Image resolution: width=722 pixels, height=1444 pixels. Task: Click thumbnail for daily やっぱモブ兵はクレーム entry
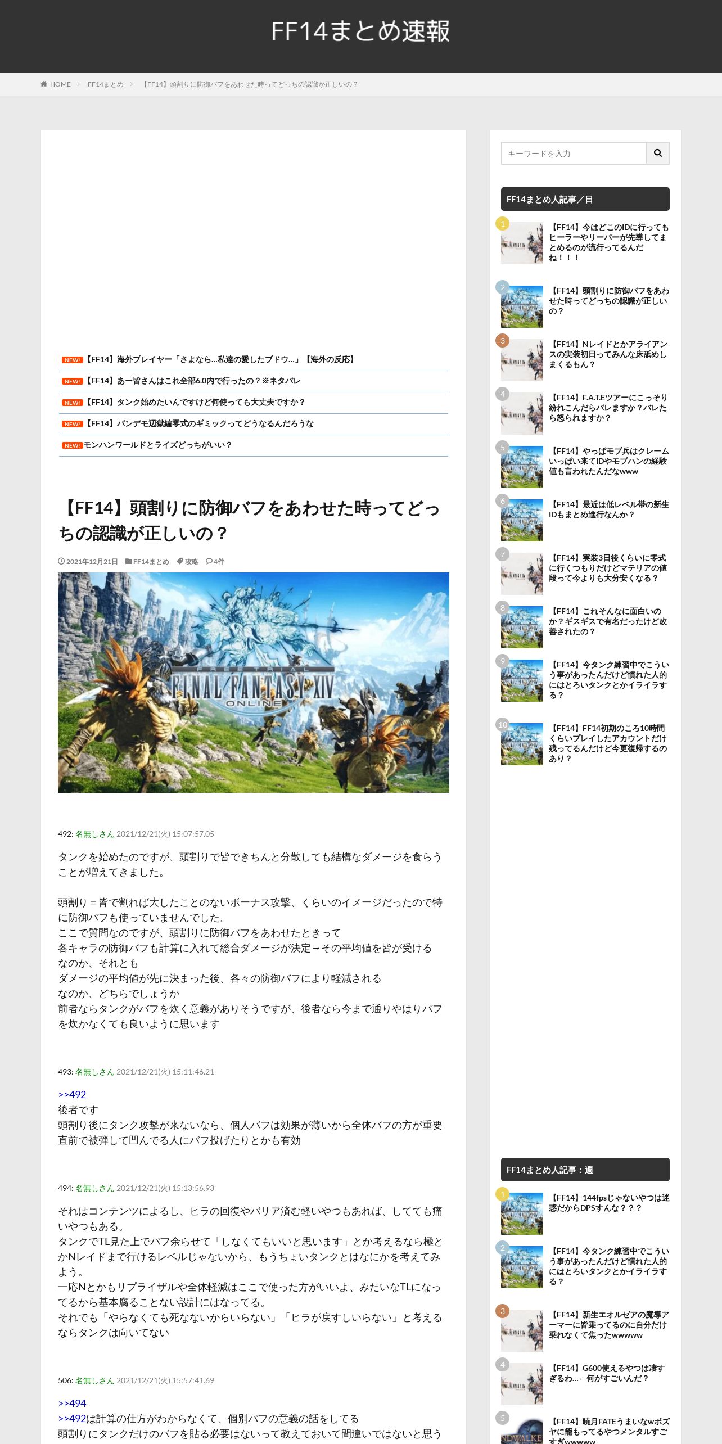click(x=522, y=467)
